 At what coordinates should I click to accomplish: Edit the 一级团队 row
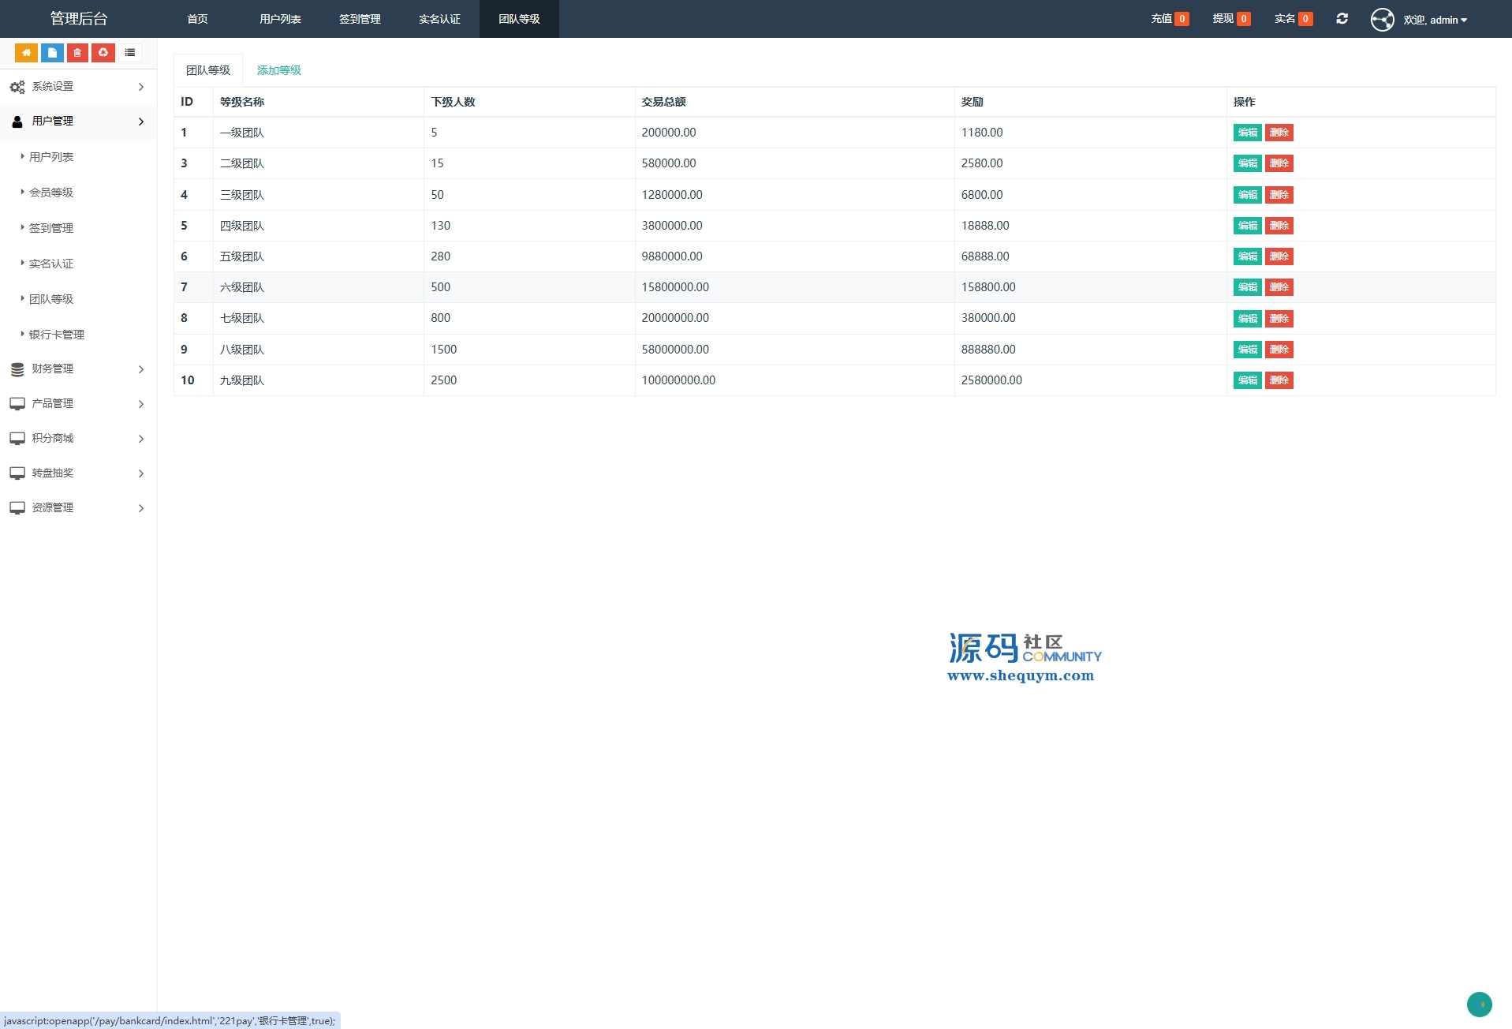[1247, 133]
